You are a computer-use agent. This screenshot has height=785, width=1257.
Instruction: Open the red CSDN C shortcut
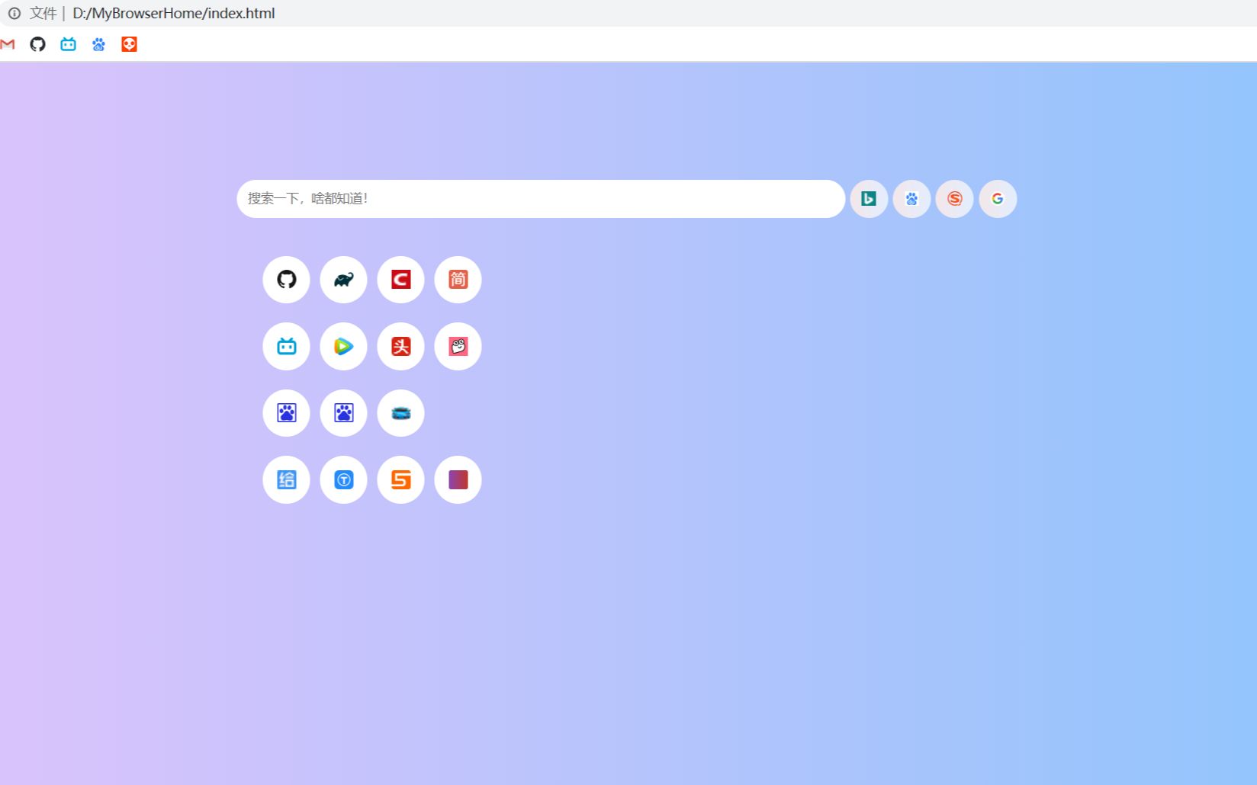point(400,280)
